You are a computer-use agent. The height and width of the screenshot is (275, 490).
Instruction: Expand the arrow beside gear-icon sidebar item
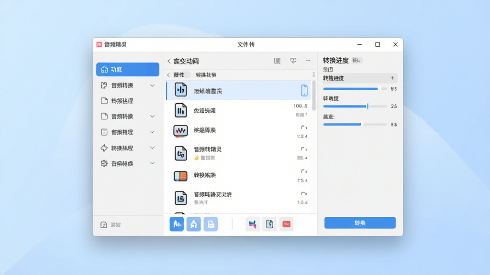click(x=152, y=163)
